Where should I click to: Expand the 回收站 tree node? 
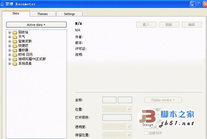coord(10,32)
